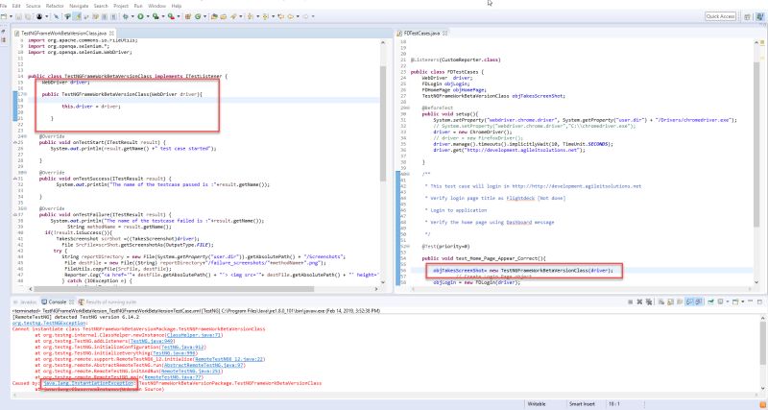This screenshot has height=410, width=768.
Task: Open the Refactor menu
Action: click(55, 6)
